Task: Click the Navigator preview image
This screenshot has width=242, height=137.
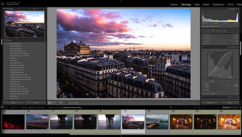Action: 25,24
